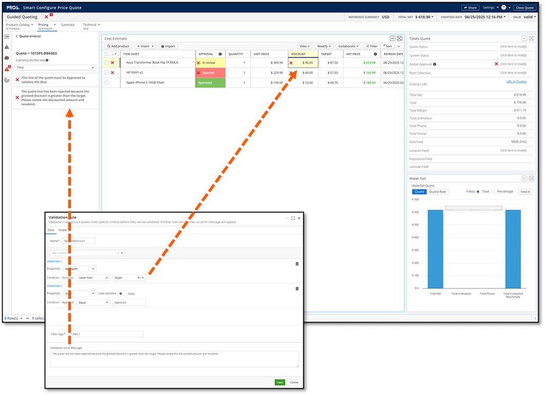Click the help question mark icon
Image resolution: width=545 pixels, height=395 pixels.
[x=503, y=7]
